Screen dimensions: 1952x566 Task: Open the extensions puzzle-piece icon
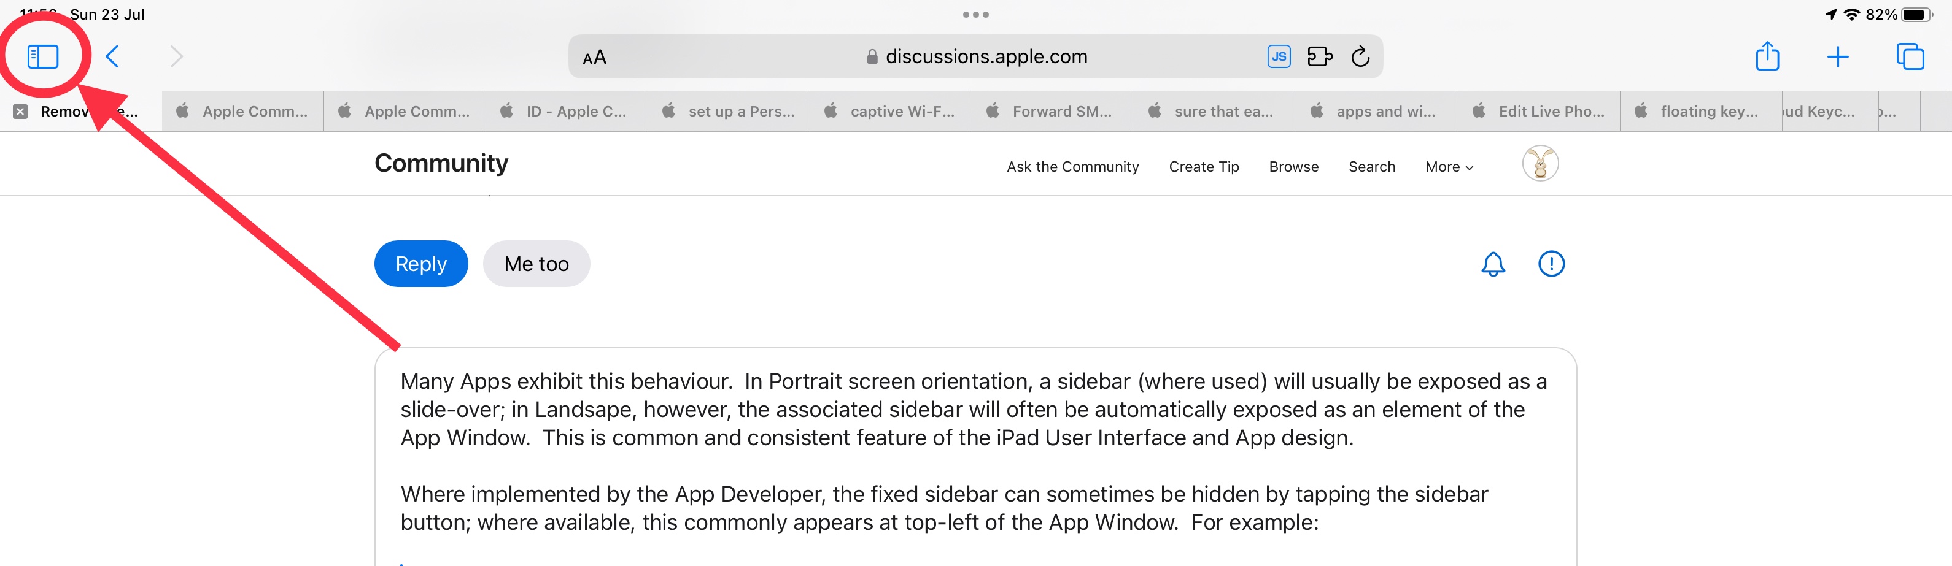1320,55
